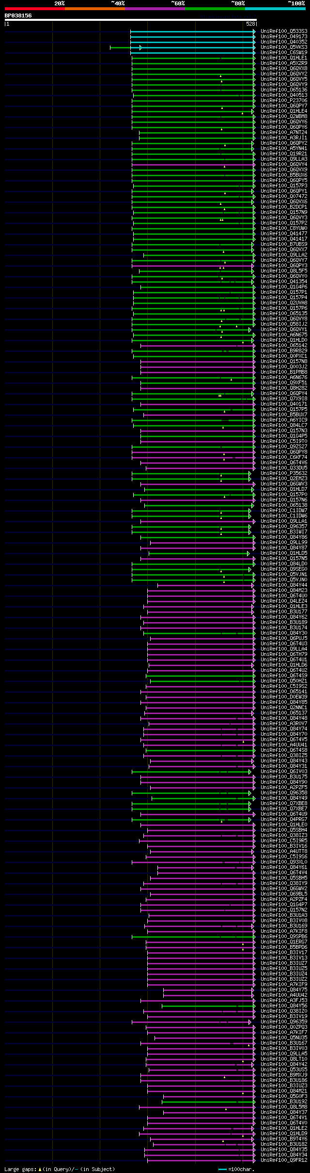Select the UniRef100_Q6TH79 label
The height and width of the screenshot is (1173, 310).
click(x=284, y=654)
